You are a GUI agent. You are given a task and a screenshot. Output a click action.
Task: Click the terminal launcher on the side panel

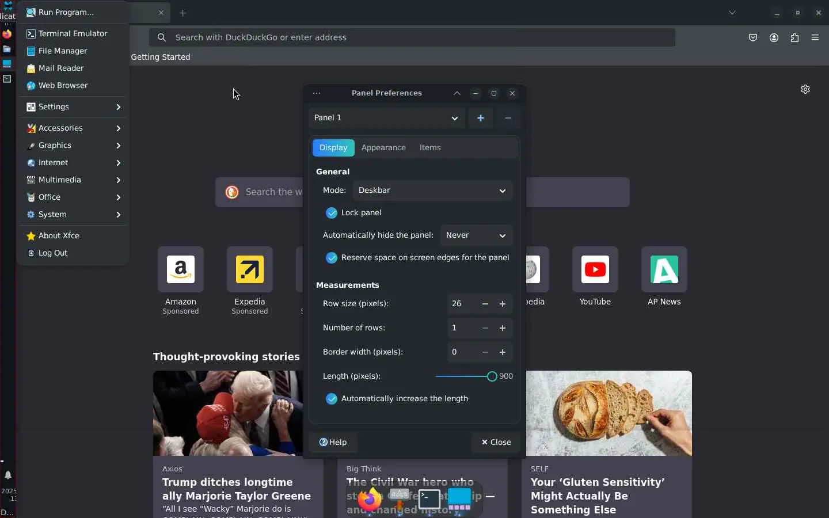[x=7, y=79]
